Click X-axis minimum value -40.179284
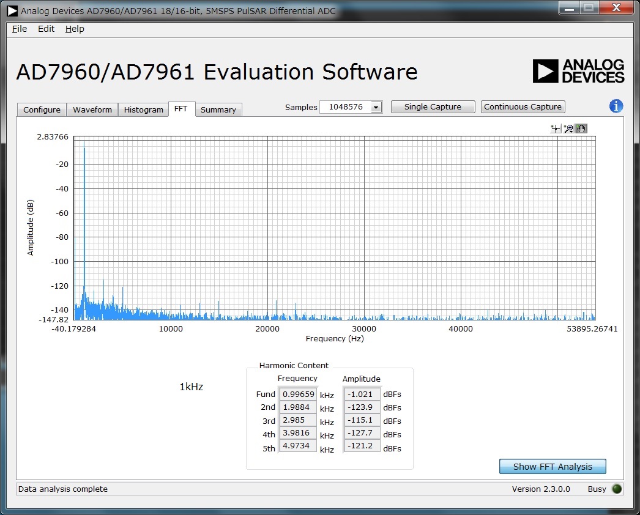The width and height of the screenshot is (640, 515). (x=73, y=329)
